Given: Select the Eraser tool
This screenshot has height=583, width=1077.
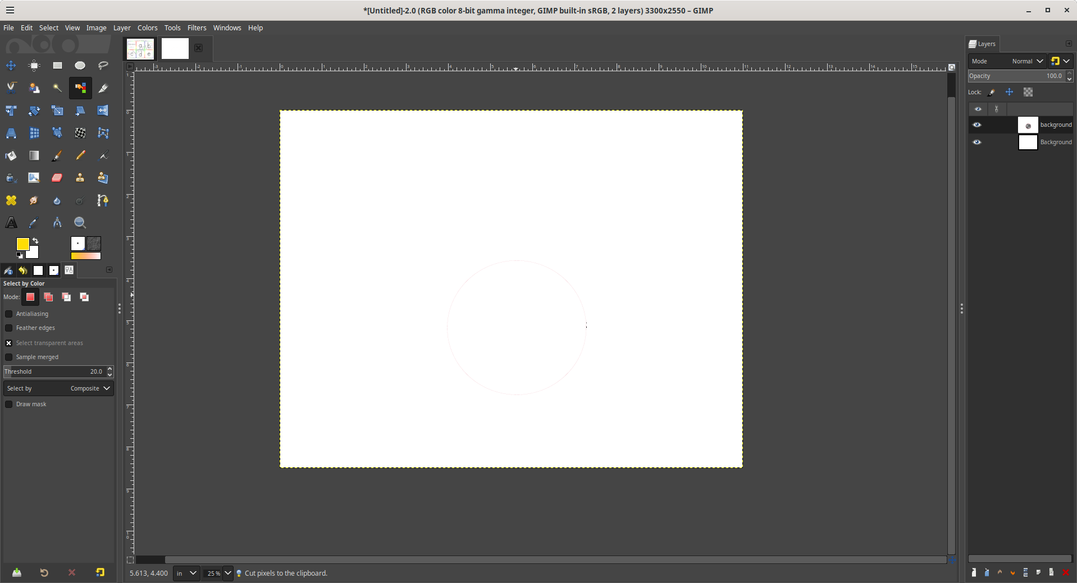Looking at the screenshot, I should (57, 178).
